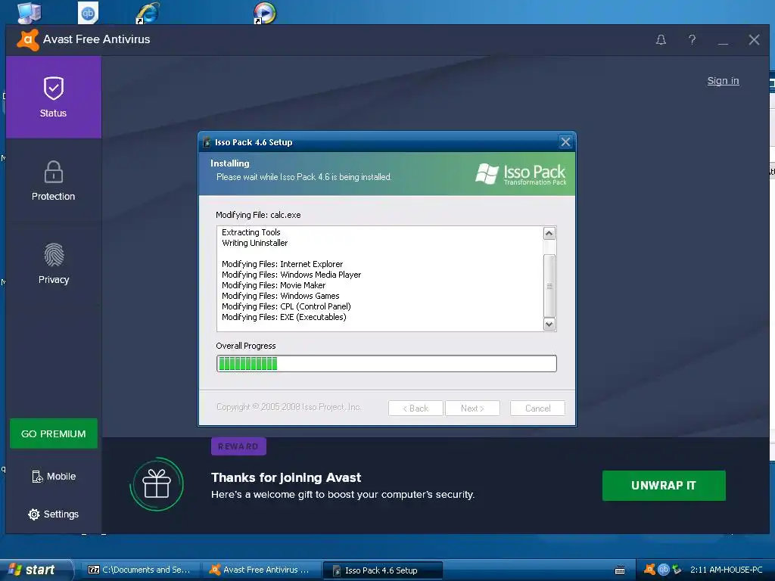Click the Isso Pack setup title bar icon

207,142
